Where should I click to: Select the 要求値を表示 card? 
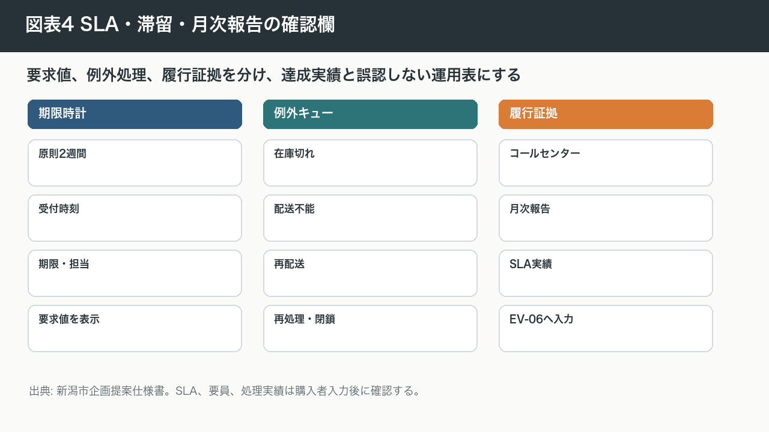pyautogui.click(x=135, y=329)
